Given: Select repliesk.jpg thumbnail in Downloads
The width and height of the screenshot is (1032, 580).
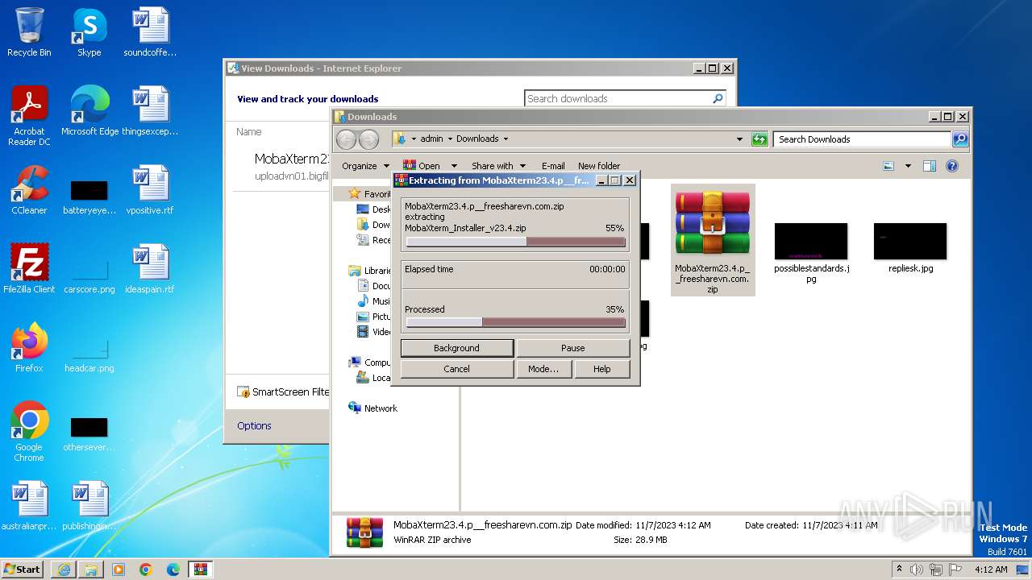Looking at the screenshot, I should pyautogui.click(x=910, y=248).
